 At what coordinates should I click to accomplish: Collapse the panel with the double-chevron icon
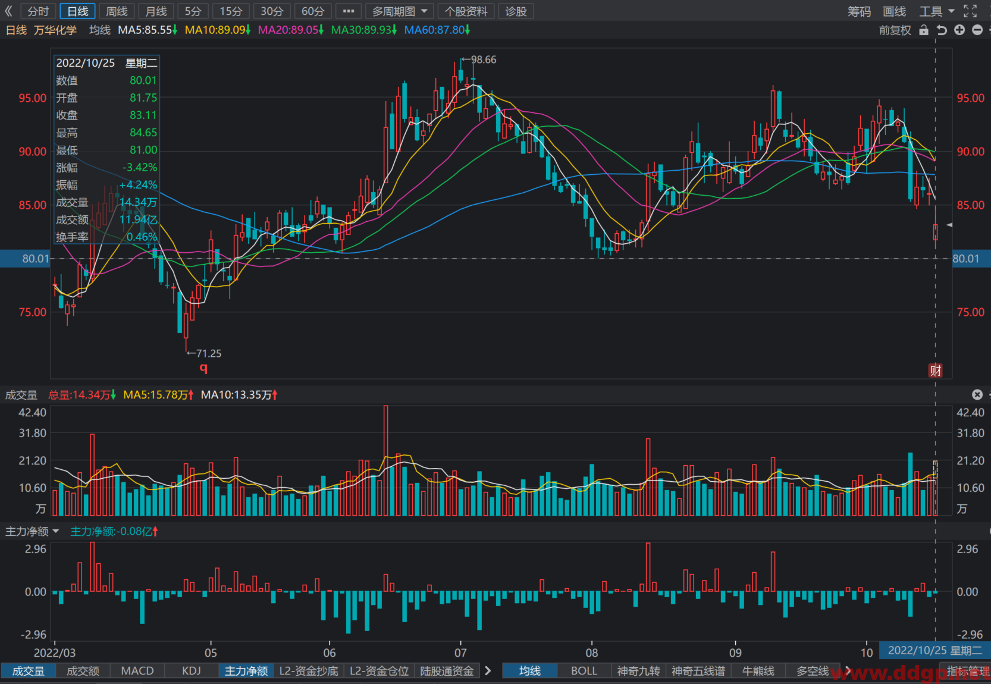click(8, 11)
